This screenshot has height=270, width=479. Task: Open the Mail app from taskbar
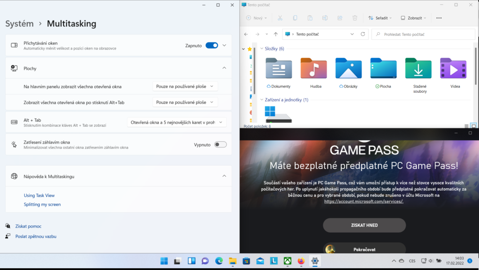tap(260, 261)
